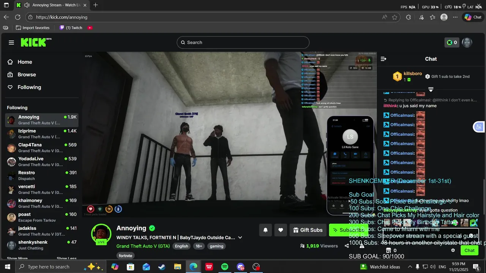Open the Kick hamburger sidebar menu

(x=11, y=42)
